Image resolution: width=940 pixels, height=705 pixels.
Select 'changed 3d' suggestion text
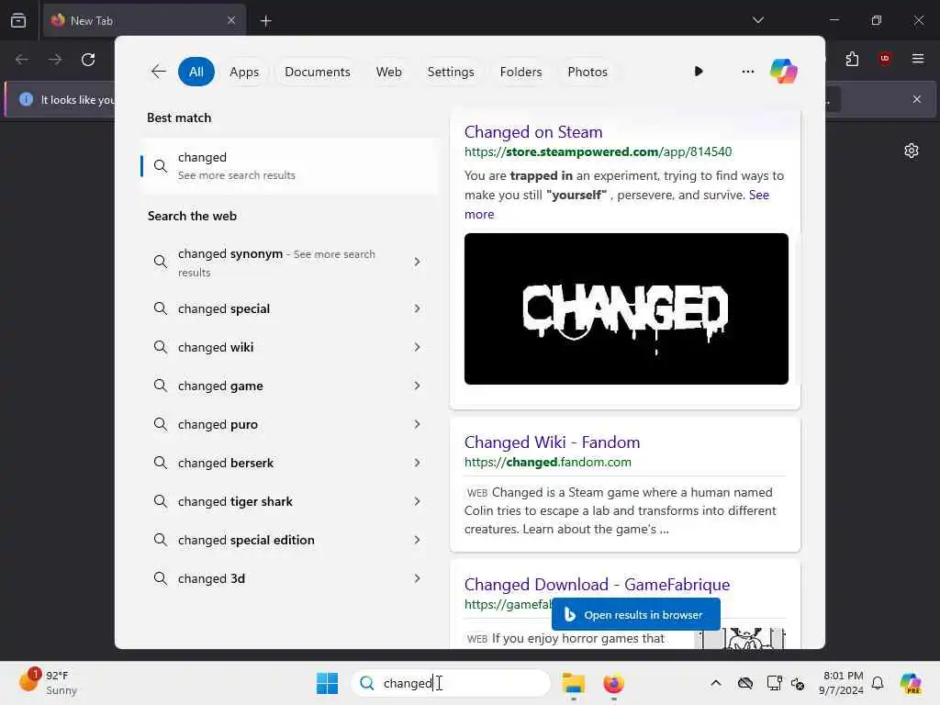point(212,578)
